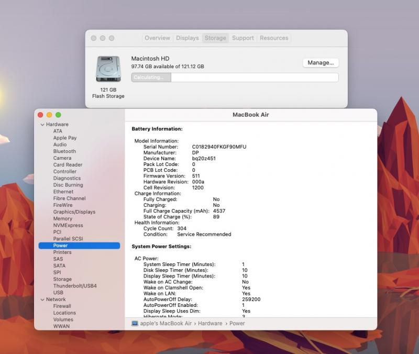
Task: Click the Macintosh HD drive icon
Action: [108, 69]
